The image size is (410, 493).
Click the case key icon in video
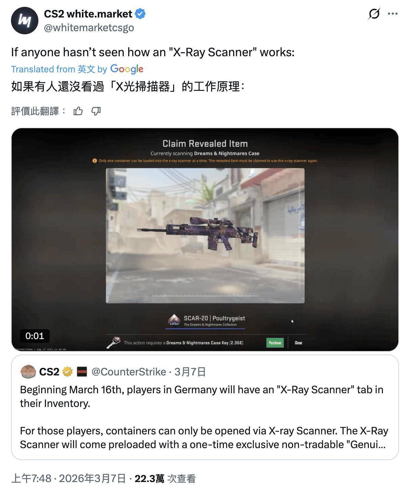coord(113,342)
